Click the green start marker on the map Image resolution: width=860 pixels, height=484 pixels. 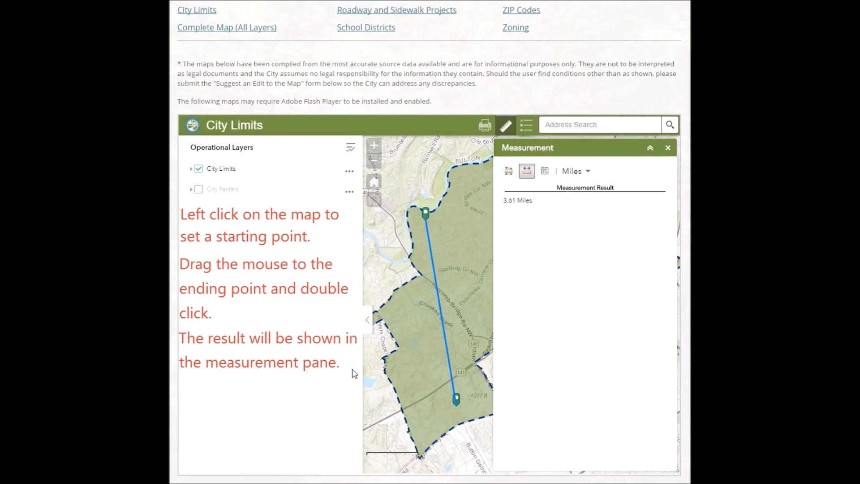[426, 213]
